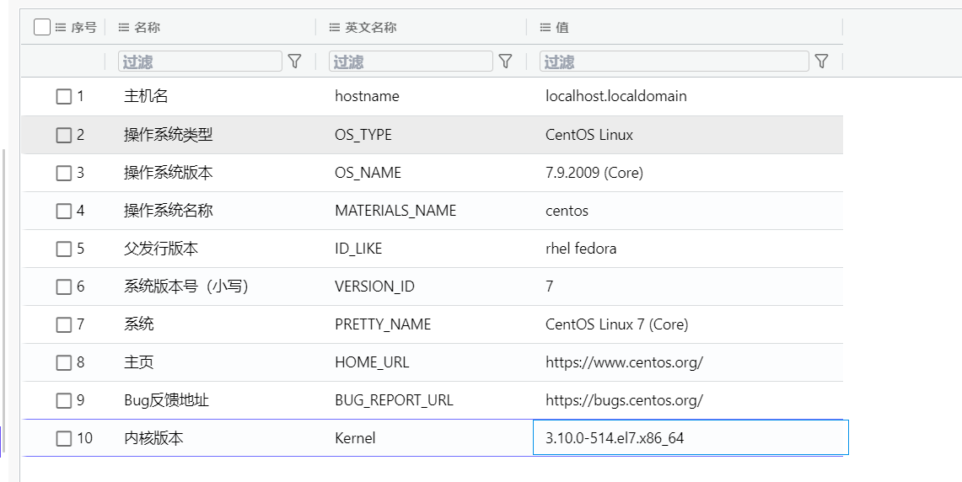Click the 主机名 name cell
The height and width of the screenshot is (482, 962).
click(x=146, y=96)
